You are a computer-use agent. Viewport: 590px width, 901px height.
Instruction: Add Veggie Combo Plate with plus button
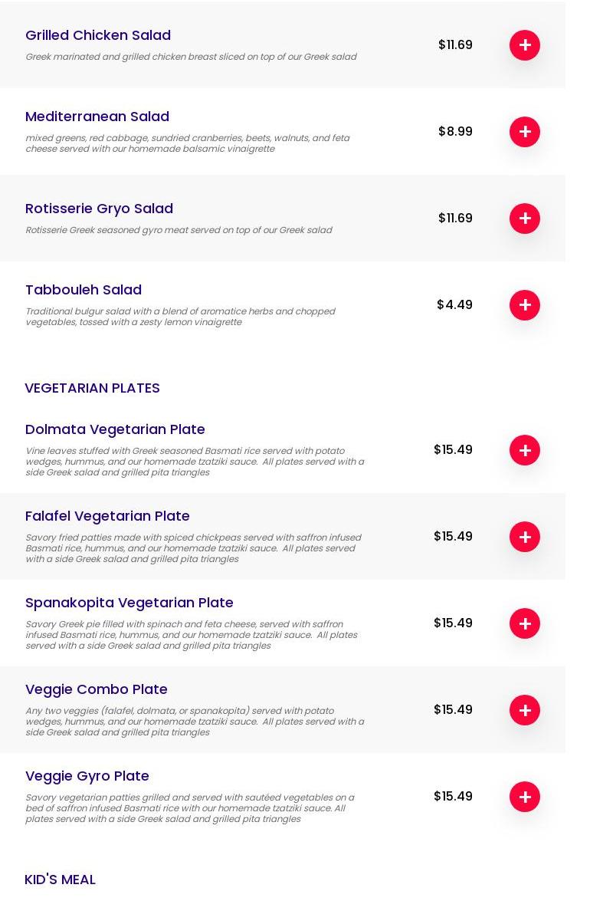(x=525, y=710)
